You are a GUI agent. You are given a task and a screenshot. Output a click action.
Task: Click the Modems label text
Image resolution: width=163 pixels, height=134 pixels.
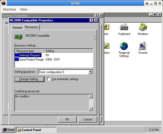(x=143, y=34)
